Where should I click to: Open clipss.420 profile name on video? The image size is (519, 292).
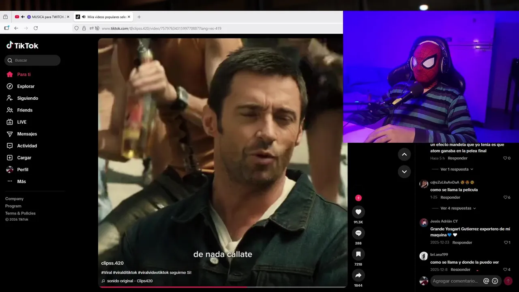[x=112, y=263]
